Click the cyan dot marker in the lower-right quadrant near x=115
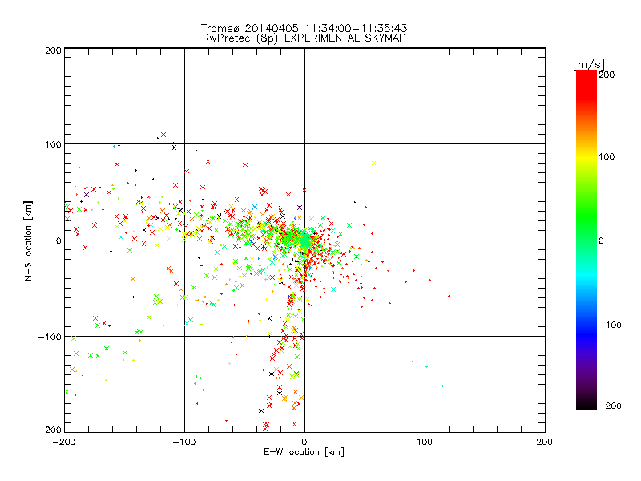Viewport: 641px width, 481px height. pyautogui.click(x=443, y=386)
